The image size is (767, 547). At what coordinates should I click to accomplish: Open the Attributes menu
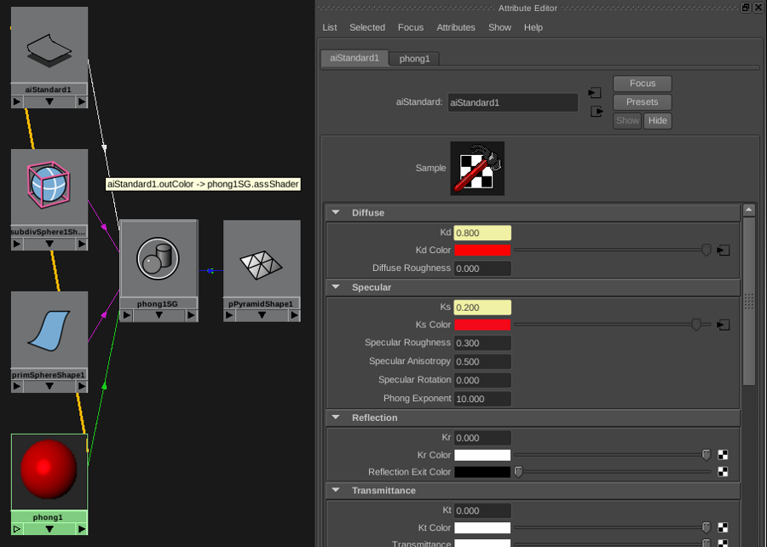pyautogui.click(x=456, y=27)
